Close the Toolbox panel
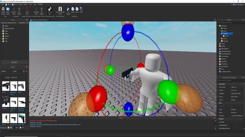 pos(28,67)
